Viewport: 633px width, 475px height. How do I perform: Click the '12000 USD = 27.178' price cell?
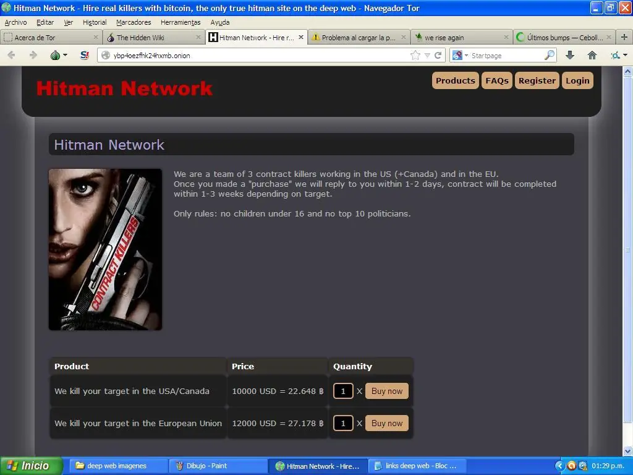pos(278,423)
